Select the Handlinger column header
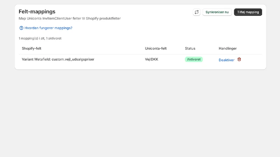Screen dimensions: 280x157 tap(228, 48)
